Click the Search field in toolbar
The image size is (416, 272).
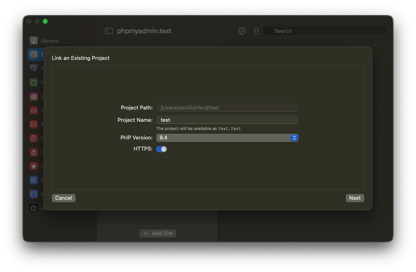click(x=325, y=31)
